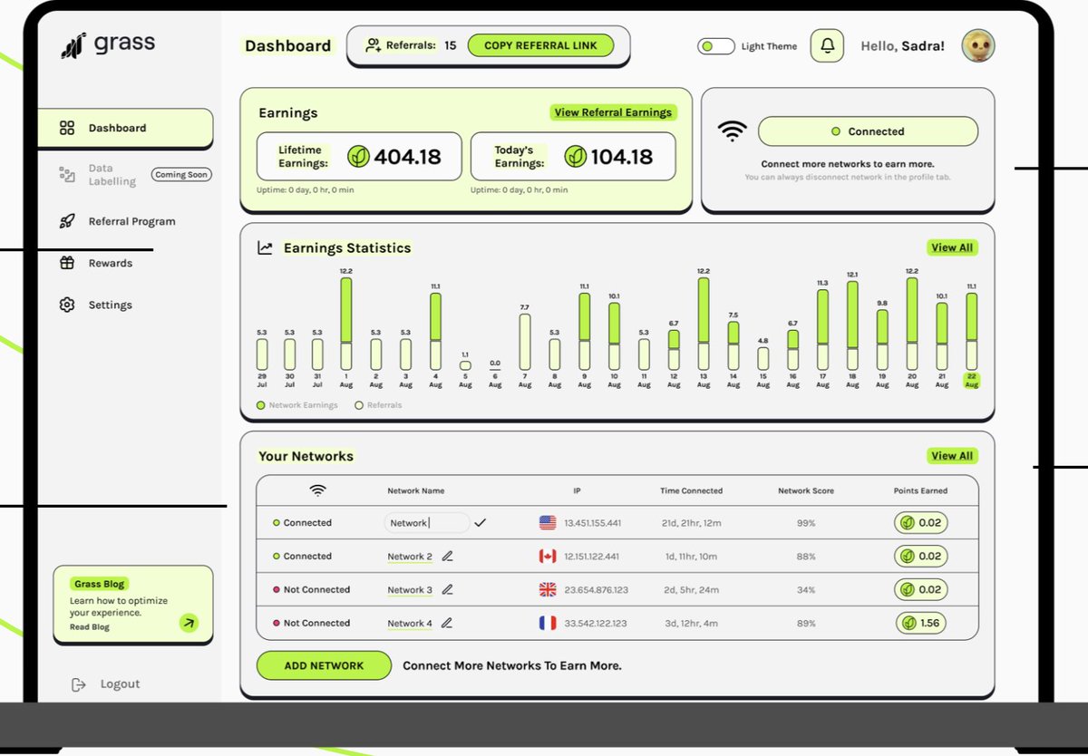Click the Points Earned column header
1088x756 pixels.
tap(920, 490)
